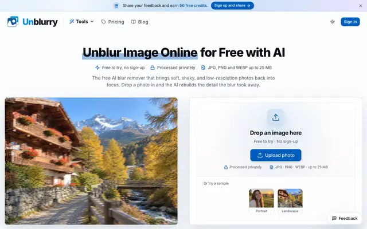Click the upload icon inside Upload photo button

(x=260, y=155)
